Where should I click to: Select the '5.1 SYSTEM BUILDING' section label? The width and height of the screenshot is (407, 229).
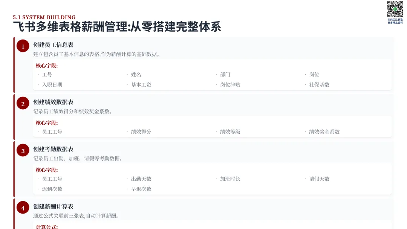tap(44, 17)
